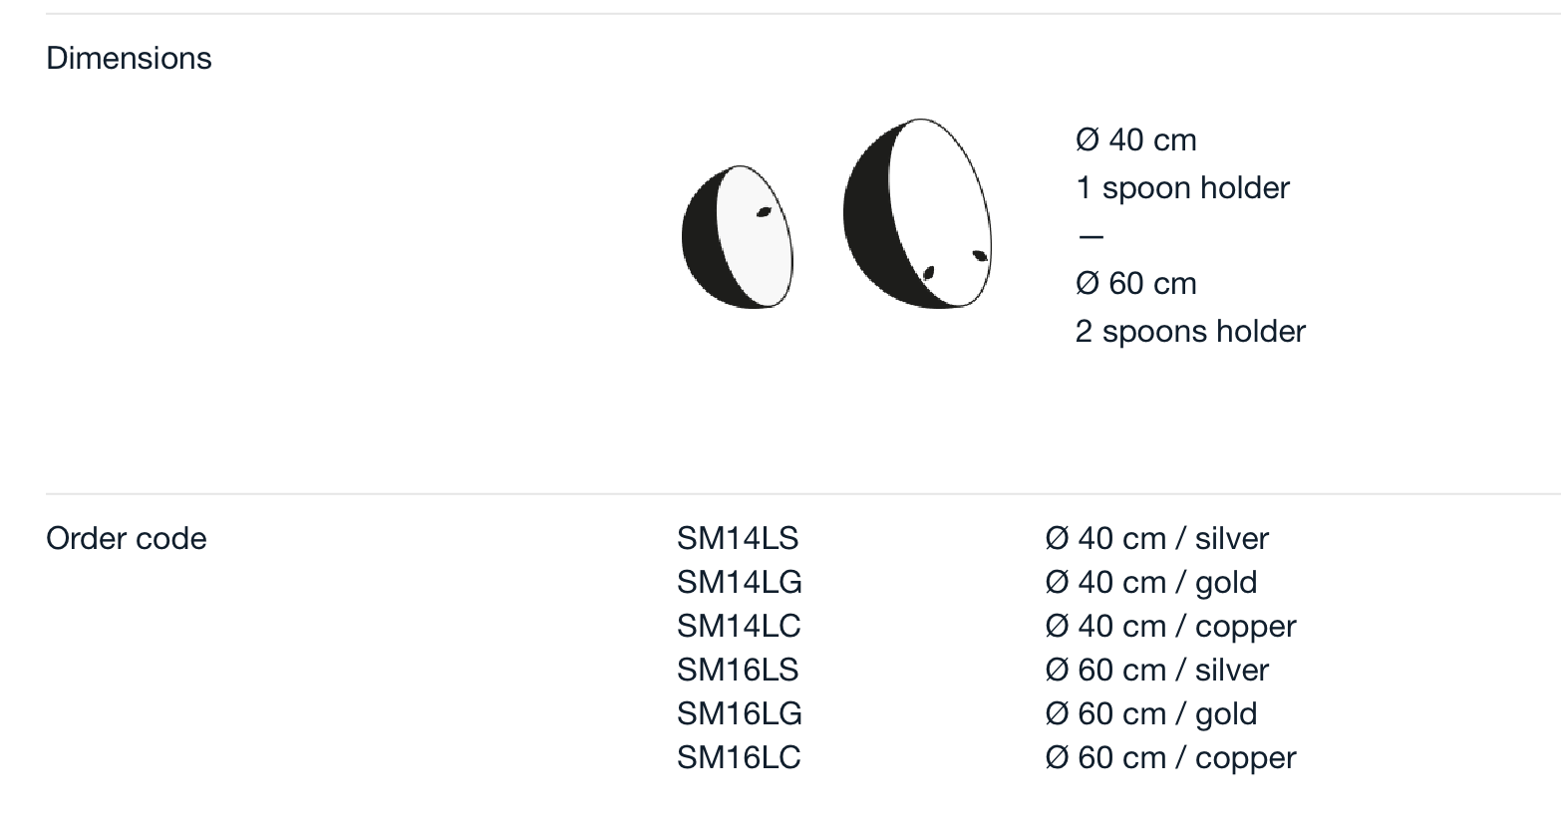Select order code SM14LS
1563x821 pixels.
coord(738,539)
